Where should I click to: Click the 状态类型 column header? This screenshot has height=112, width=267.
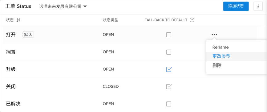111,20
